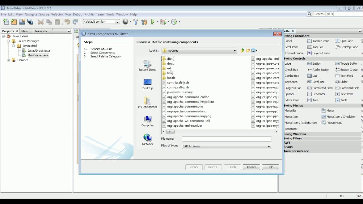Open the Tools menu
The image size is (363, 204).
coord(110,14)
